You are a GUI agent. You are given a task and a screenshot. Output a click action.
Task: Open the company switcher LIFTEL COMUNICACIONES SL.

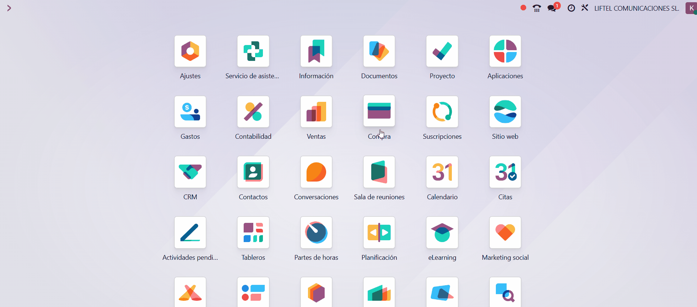pyautogui.click(x=636, y=8)
